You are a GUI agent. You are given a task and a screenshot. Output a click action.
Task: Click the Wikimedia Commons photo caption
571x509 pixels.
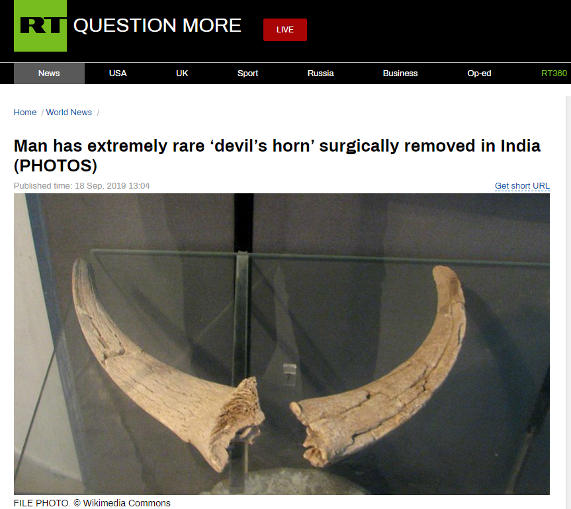coord(92,503)
